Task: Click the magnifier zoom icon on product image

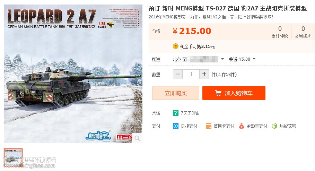Action: click(138, 138)
